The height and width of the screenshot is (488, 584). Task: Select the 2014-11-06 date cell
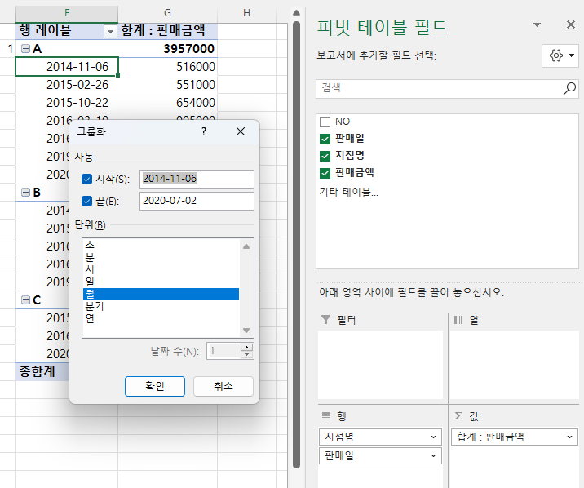67,67
